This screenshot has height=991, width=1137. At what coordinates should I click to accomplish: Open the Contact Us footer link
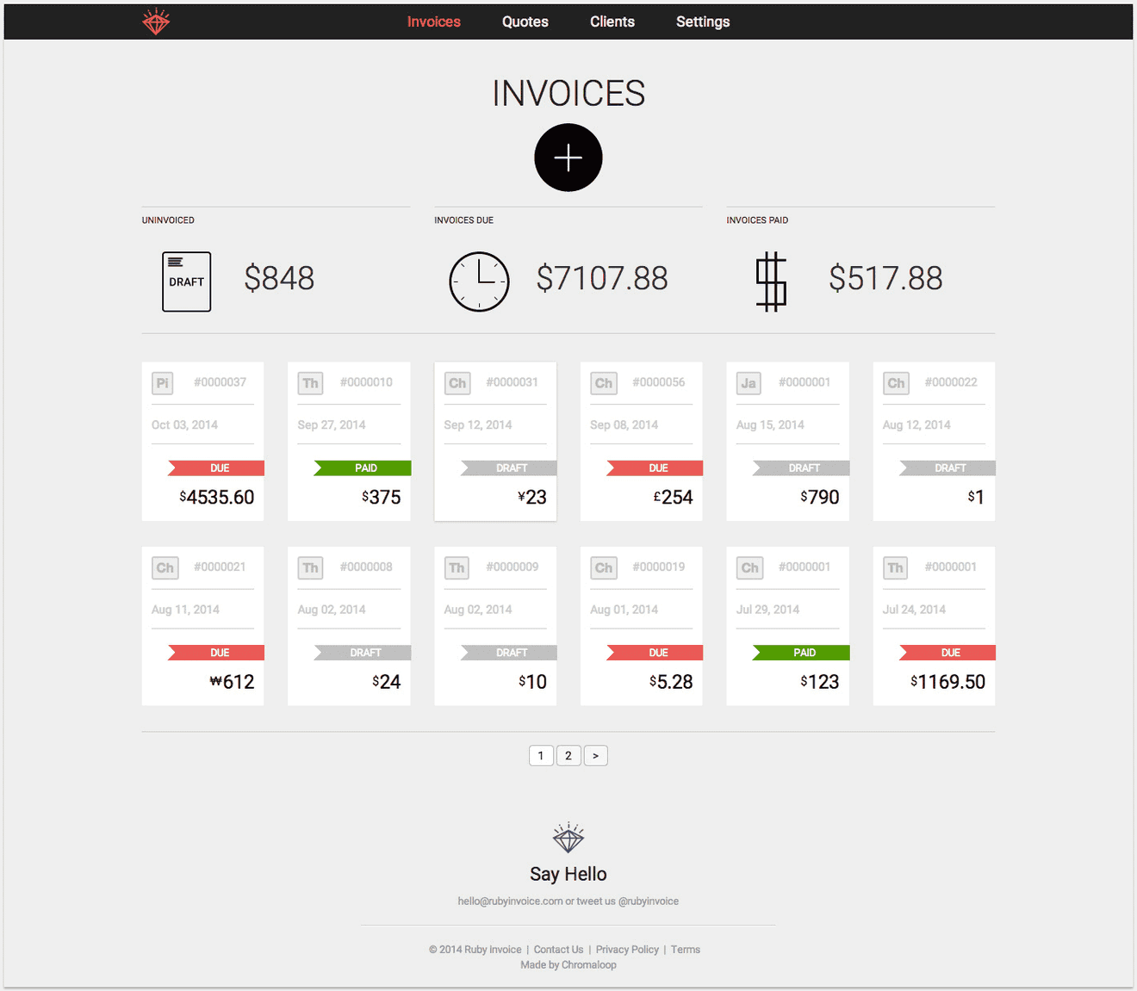[x=558, y=950]
